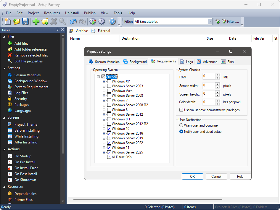280x210 pixels.
Task: Open the Uninstall menu
Action: (72, 13)
